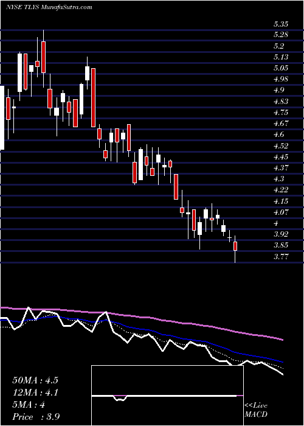Screen dimensions: 304x426
Task: Click the 4 price axis label
Action: tap(276, 223)
